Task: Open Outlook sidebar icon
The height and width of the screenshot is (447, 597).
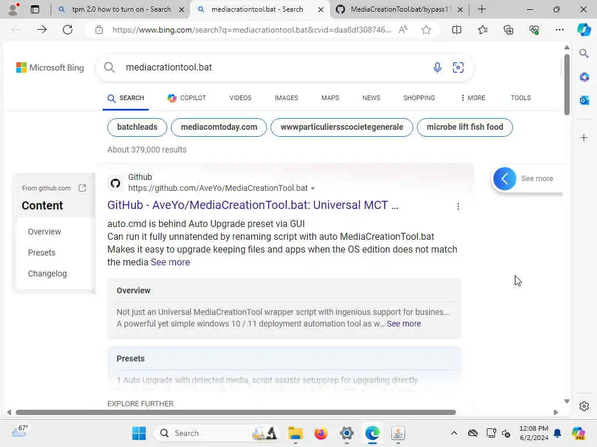Action: (x=584, y=100)
